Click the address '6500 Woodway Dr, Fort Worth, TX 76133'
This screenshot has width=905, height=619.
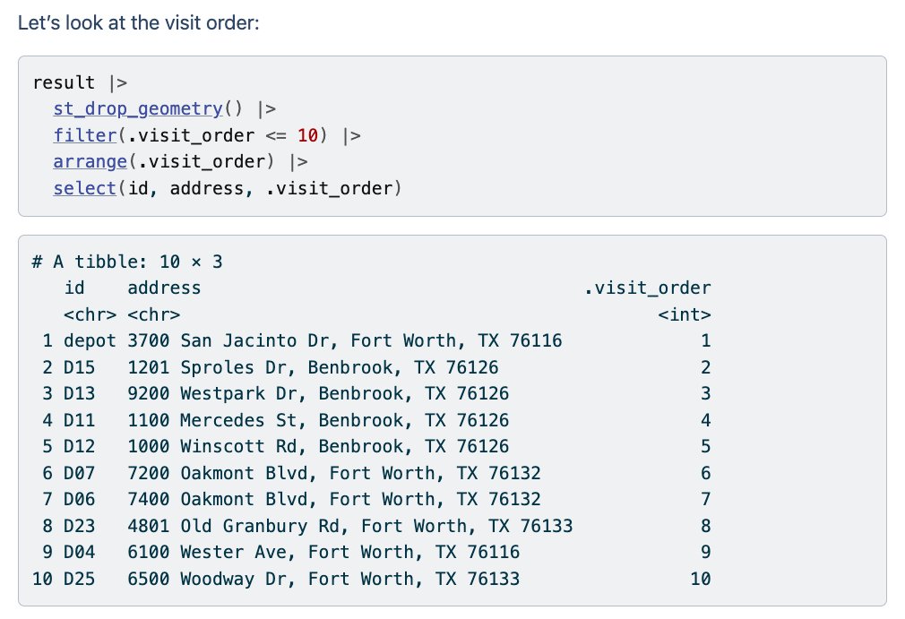click(323, 579)
